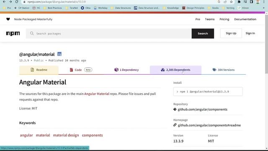Open the Pricing navigation link

224,19
